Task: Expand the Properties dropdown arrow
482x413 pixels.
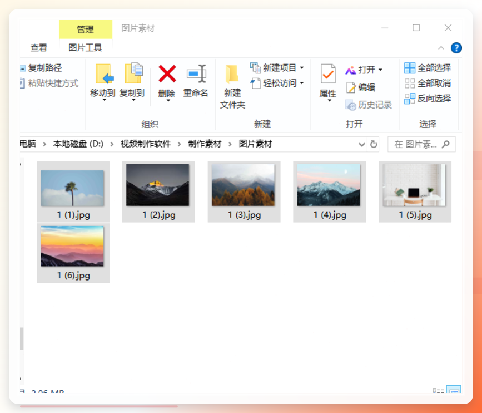Action: pos(329,101)
